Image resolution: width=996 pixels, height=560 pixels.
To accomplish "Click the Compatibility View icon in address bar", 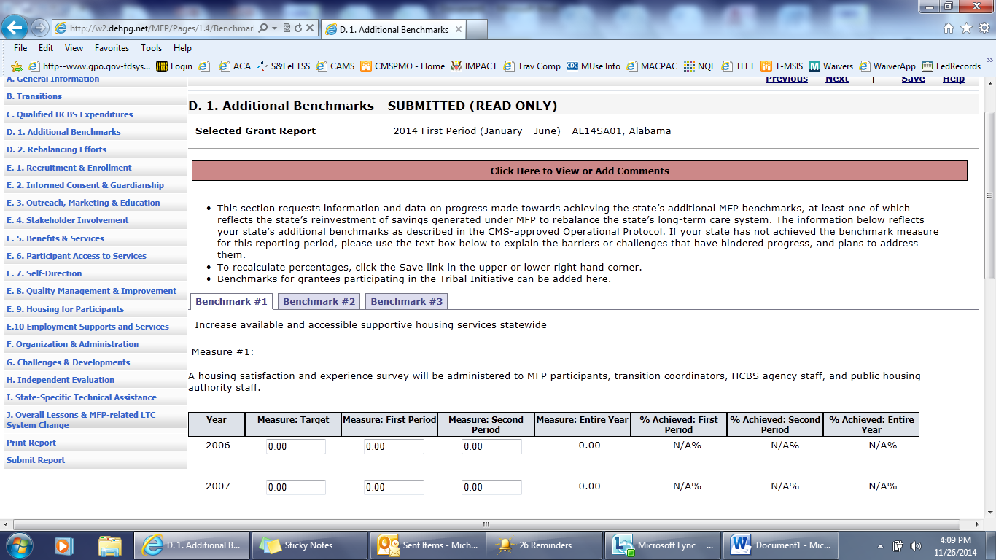I will click(286, 28).
